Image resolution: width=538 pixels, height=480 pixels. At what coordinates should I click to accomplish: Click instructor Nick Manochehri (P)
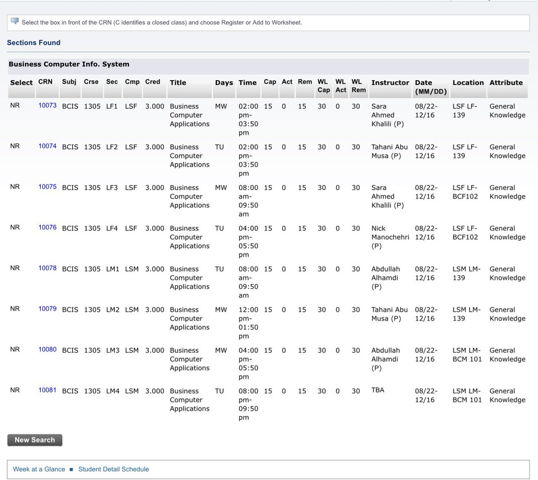tap(390, 237)
